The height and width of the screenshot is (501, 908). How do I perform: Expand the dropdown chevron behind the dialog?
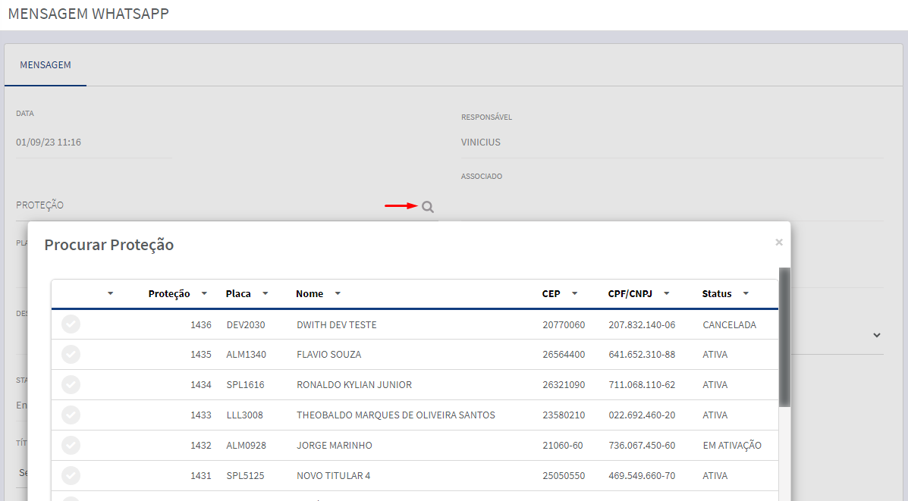pyautogui.click(x=877, y=335)
